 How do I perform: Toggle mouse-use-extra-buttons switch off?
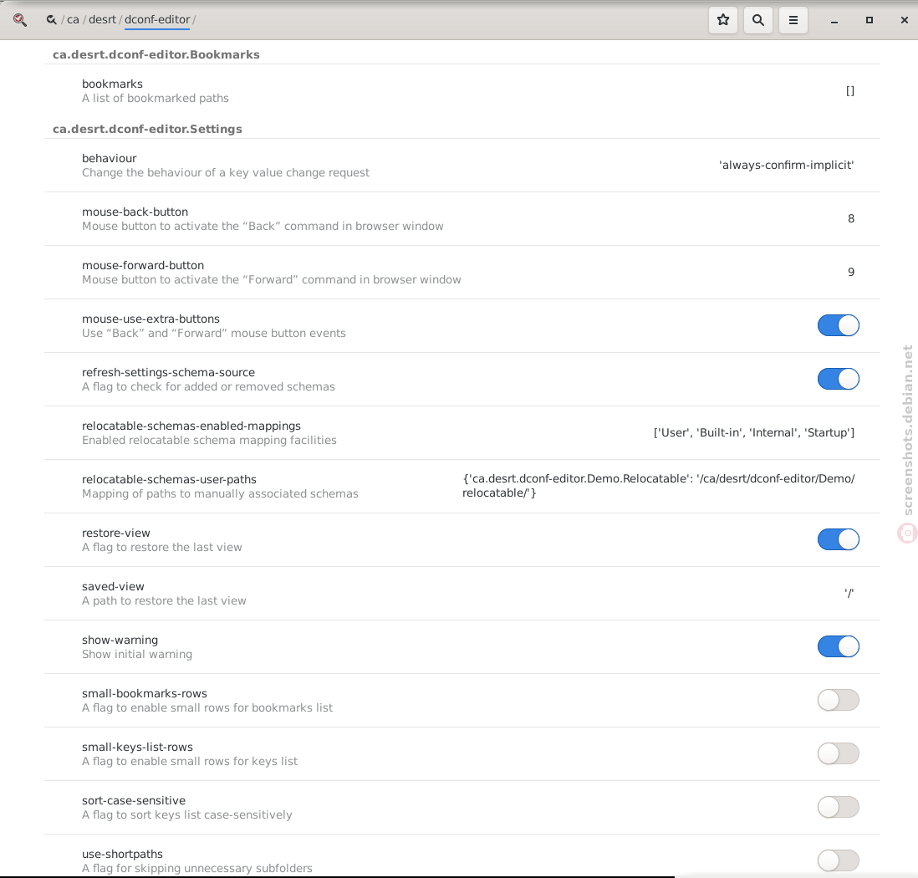pos(839,325)
